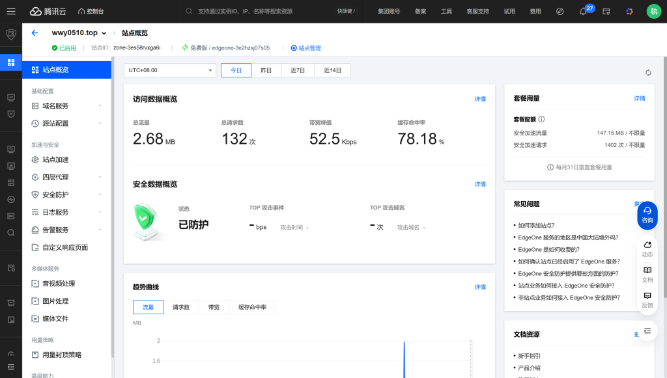Click the info icon beside 套餐配额
667x378 pixels.
pyautogui.click(x=541, y=119)
